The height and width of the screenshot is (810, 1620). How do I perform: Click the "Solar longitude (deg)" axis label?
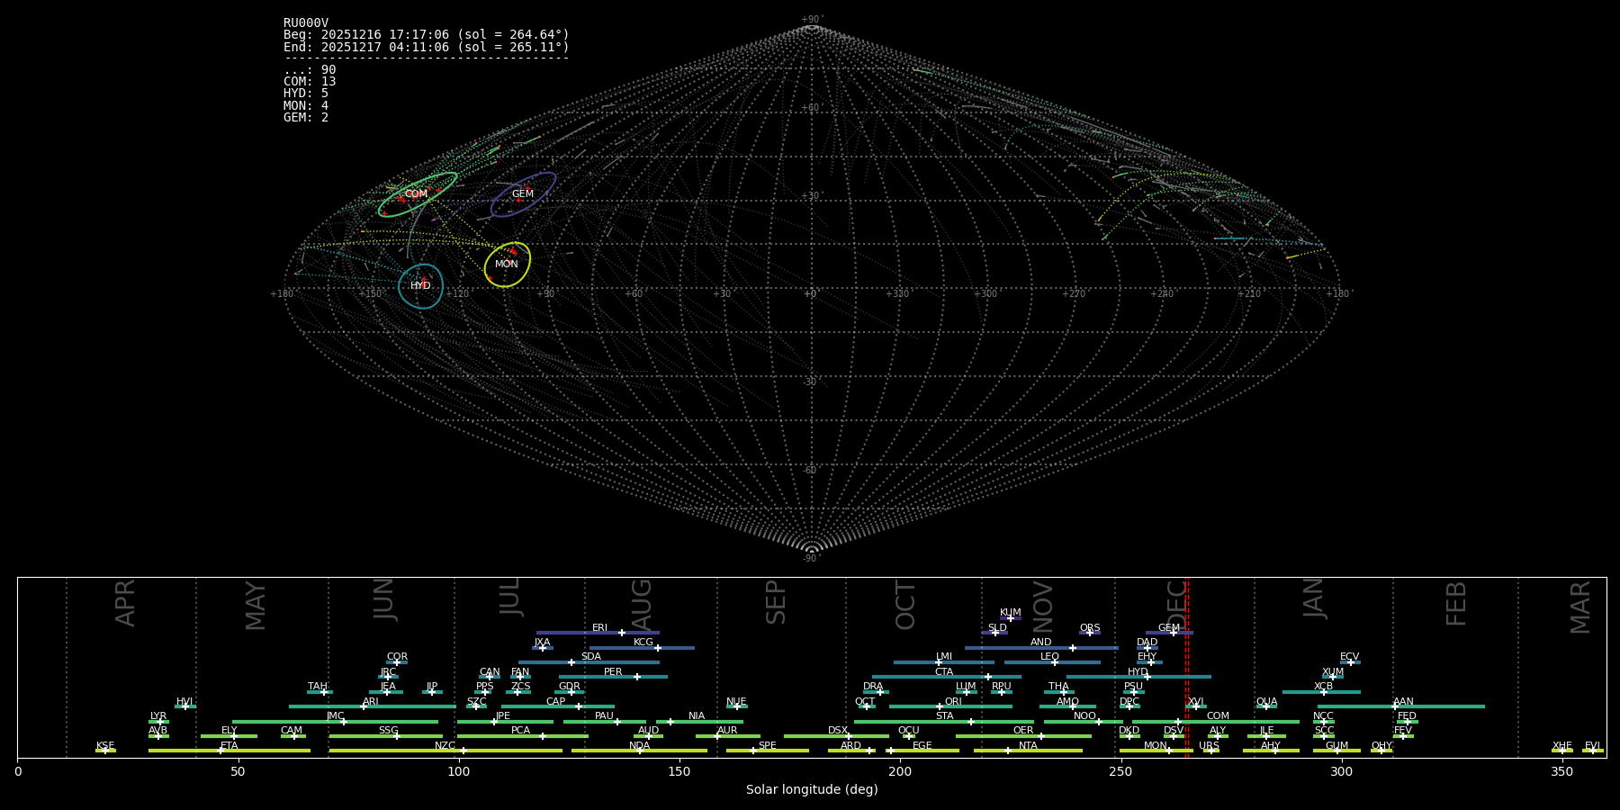pos(812,789)
